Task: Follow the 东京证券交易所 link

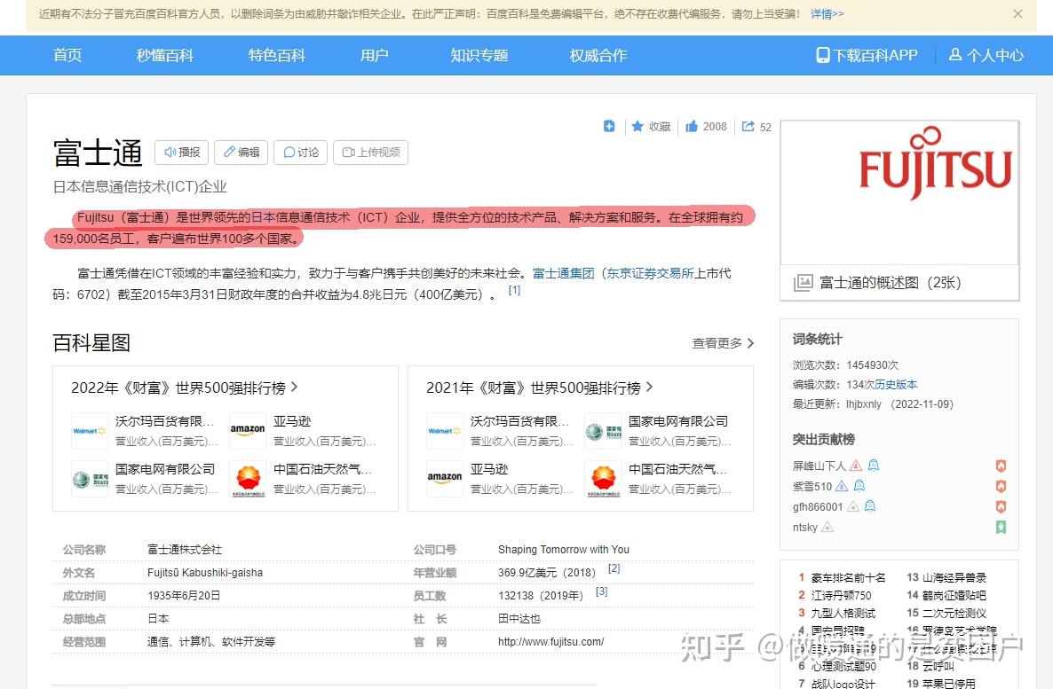Action: [x=650, y=273]
